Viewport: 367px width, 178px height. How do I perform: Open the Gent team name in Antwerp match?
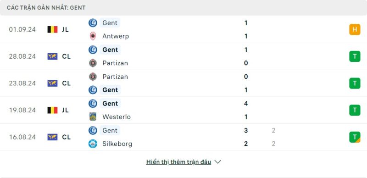tap(110, 23)
